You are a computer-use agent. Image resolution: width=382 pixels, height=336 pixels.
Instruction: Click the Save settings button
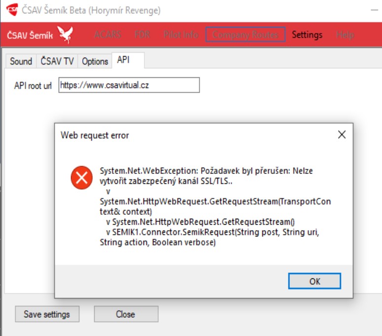click(47, 314)
